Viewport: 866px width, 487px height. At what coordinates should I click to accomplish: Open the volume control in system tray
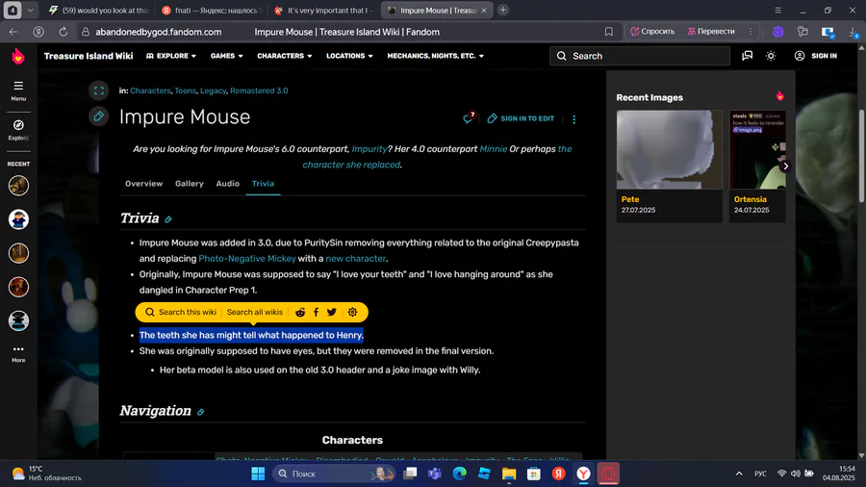click(796, 474)
